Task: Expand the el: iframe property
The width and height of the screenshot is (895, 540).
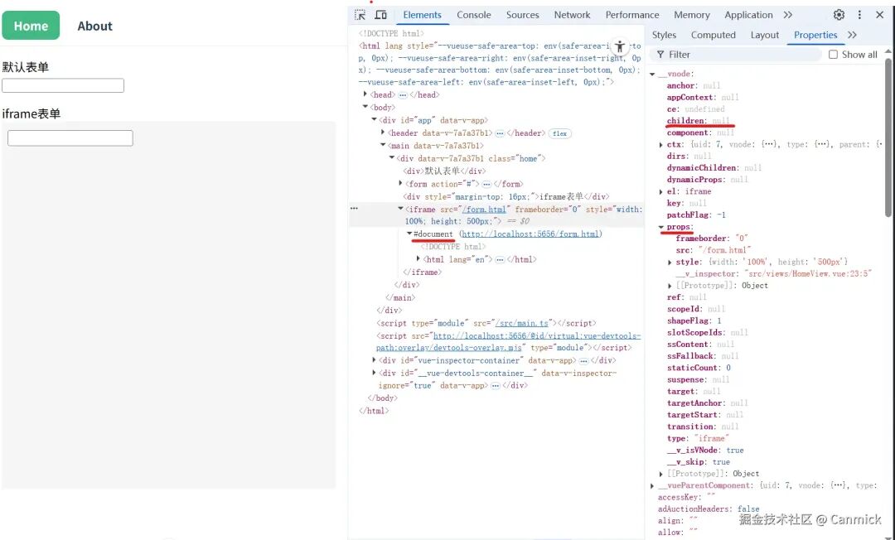Action: coord(661,191)
